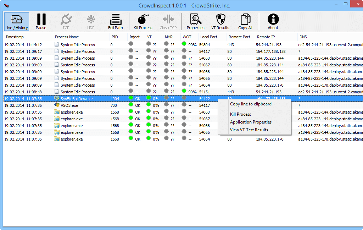The image size is (363, 230).
Task: Sort by the Remote Port column header
Action: (x=241, y=37)
